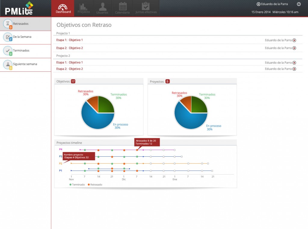Open the Eduardo de la Parra user menu
308x229 pixels.
[272, 4]
